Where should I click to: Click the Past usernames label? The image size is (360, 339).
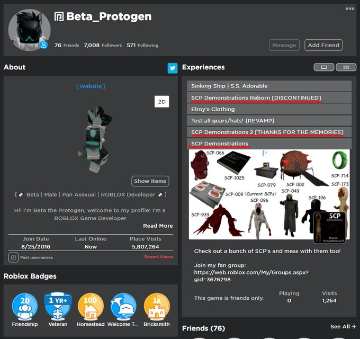click(x=37, y=257)
